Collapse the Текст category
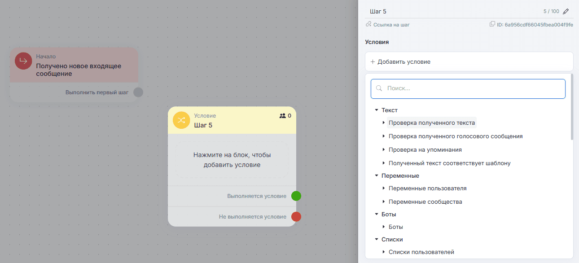This screenshot has width=579, height=263. coord(377,110)
